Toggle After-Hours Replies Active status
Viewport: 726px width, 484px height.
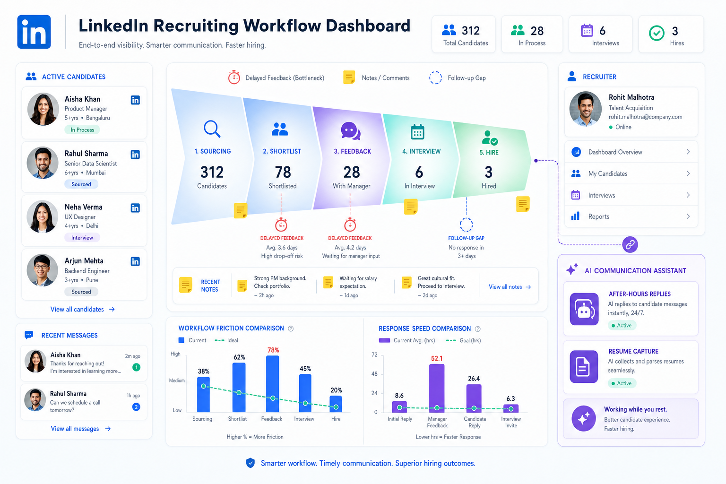pyautogui.click(x=622, y=326)
